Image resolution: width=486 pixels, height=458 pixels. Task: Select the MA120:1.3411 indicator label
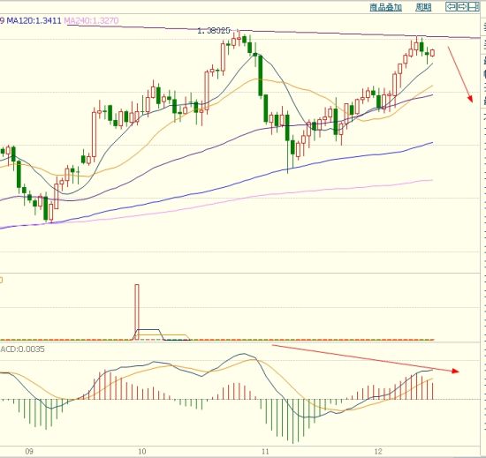(x=34, y=20)
